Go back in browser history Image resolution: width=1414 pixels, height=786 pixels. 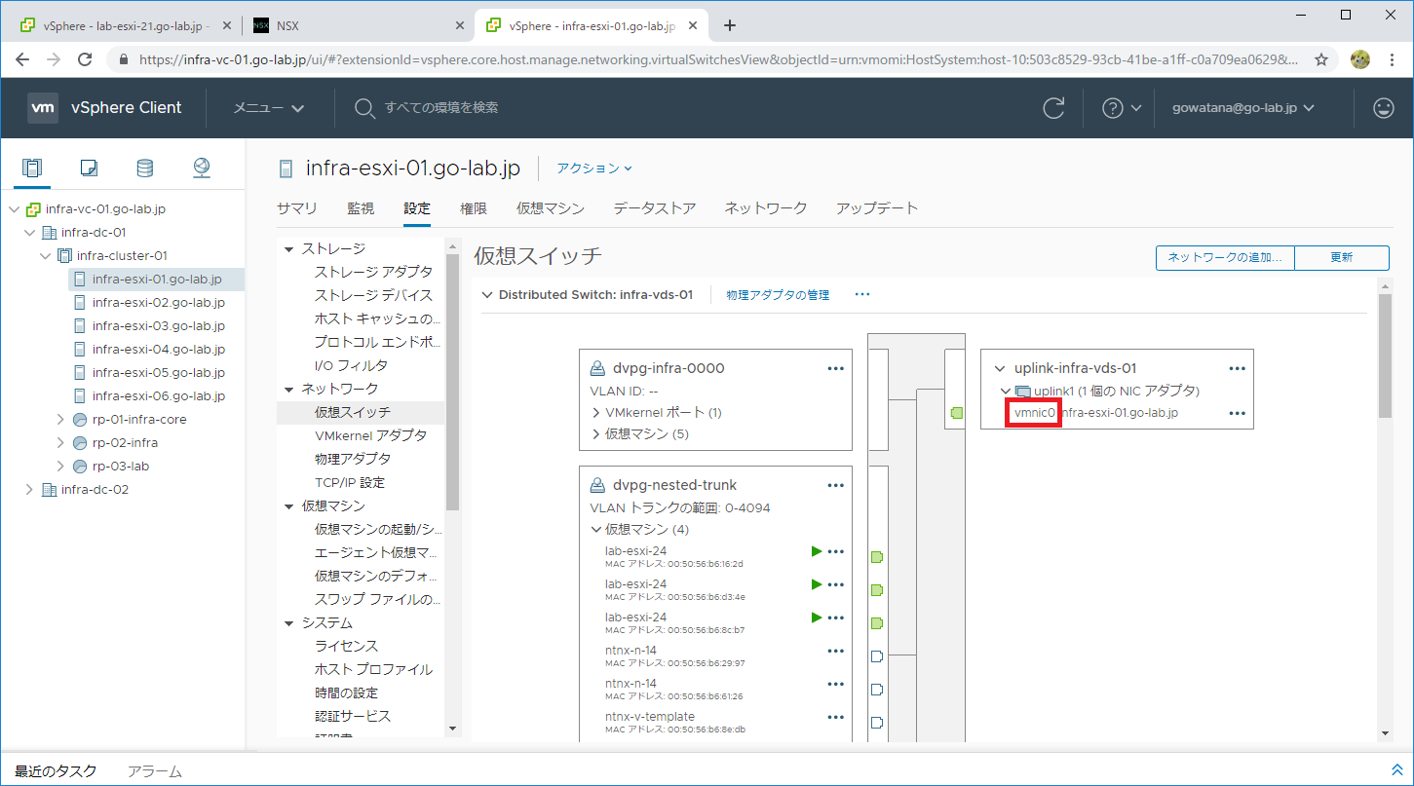[x=23, y=59]
